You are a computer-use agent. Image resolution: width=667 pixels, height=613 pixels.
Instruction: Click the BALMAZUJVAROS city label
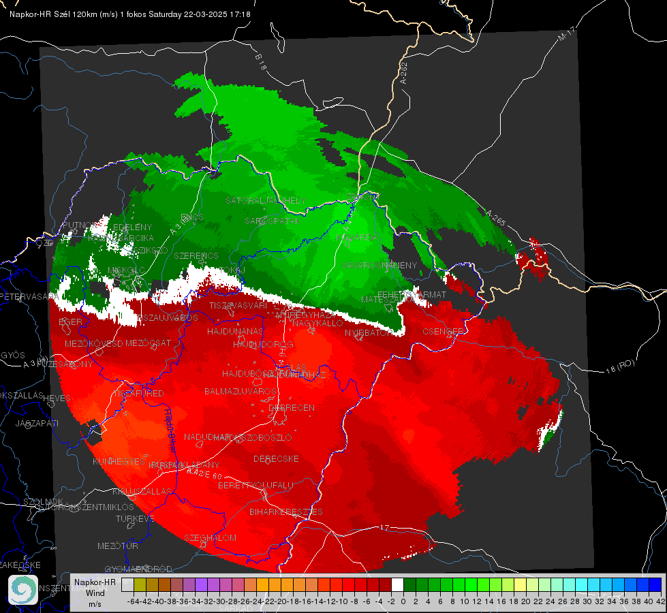coord(241,391)
